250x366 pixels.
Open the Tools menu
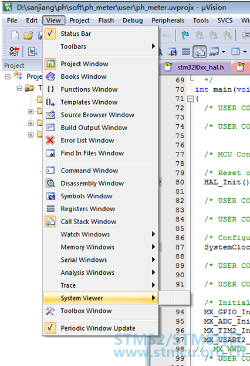[201, 21]
